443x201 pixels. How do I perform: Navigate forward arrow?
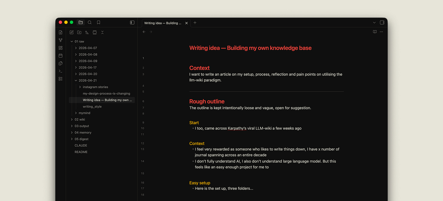[x=151, y=32]
